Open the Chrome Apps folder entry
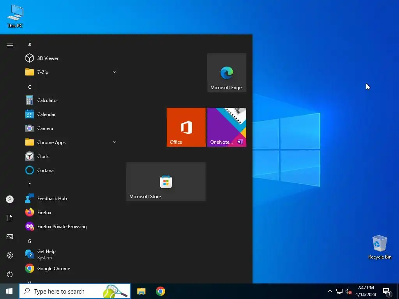Image resolution: width=399 pixels, height=299 pixels. [71, 142]
